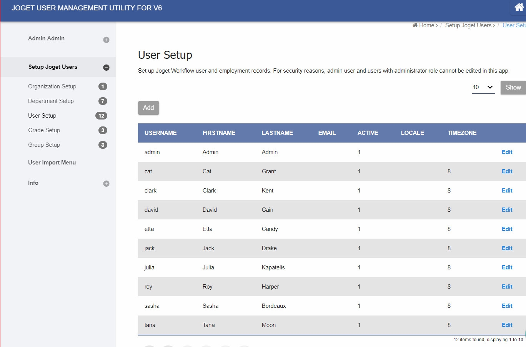Edit the sasha user row
526x347 pixels.
[x=507, y=306]
